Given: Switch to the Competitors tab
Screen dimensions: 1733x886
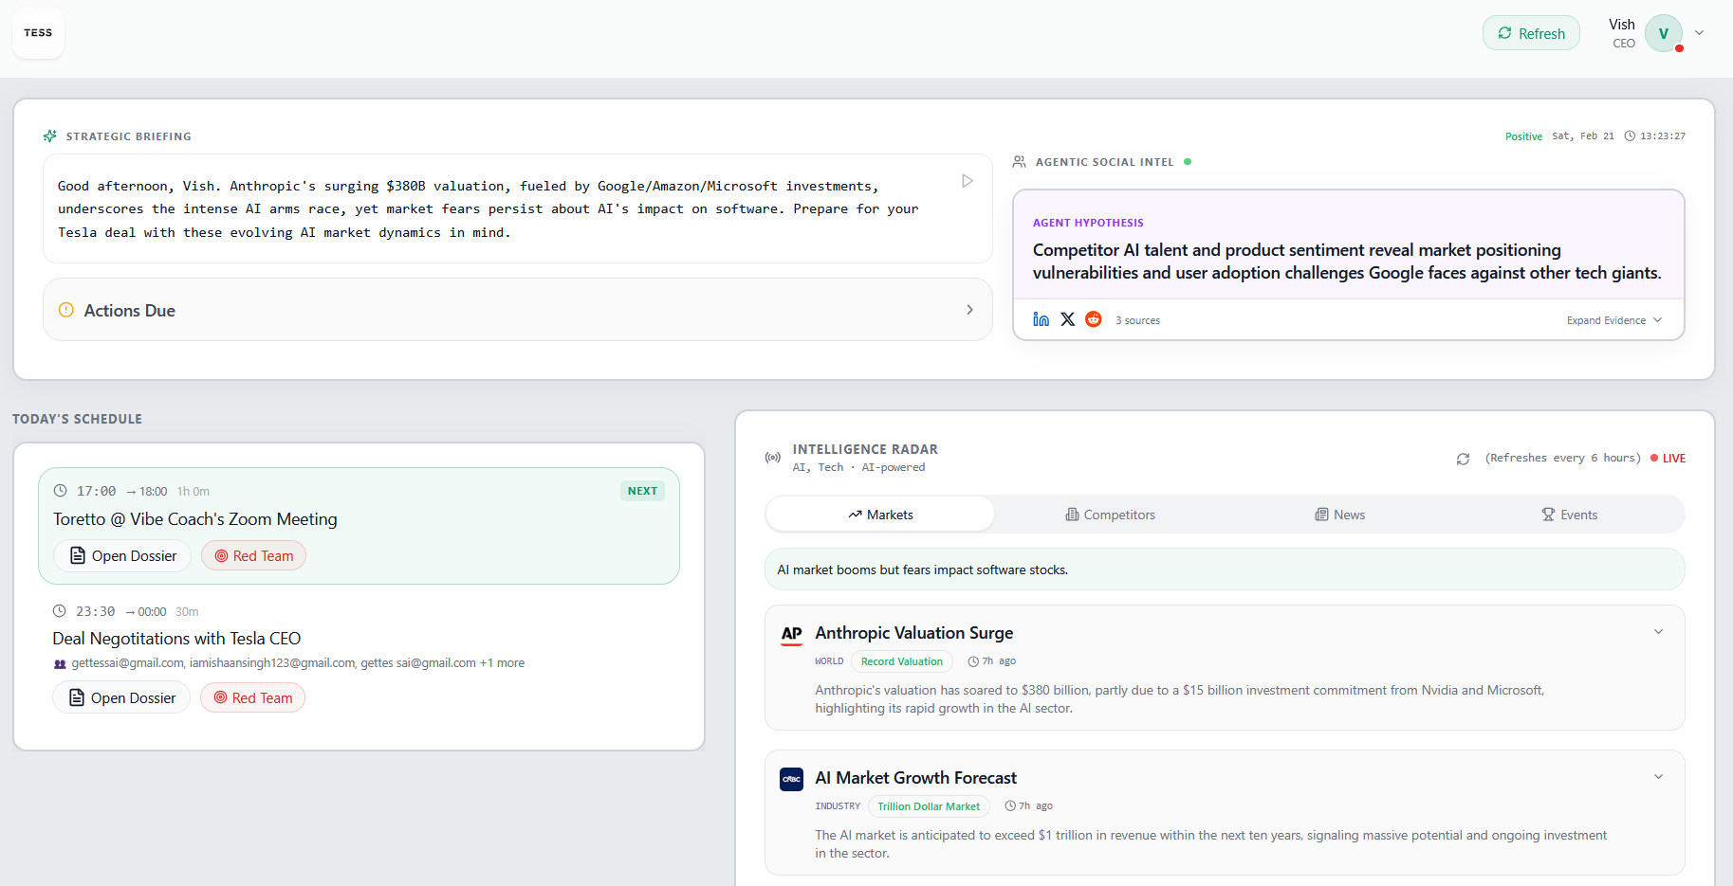Looking at the screenshot, I should [x=1110, y=515].
